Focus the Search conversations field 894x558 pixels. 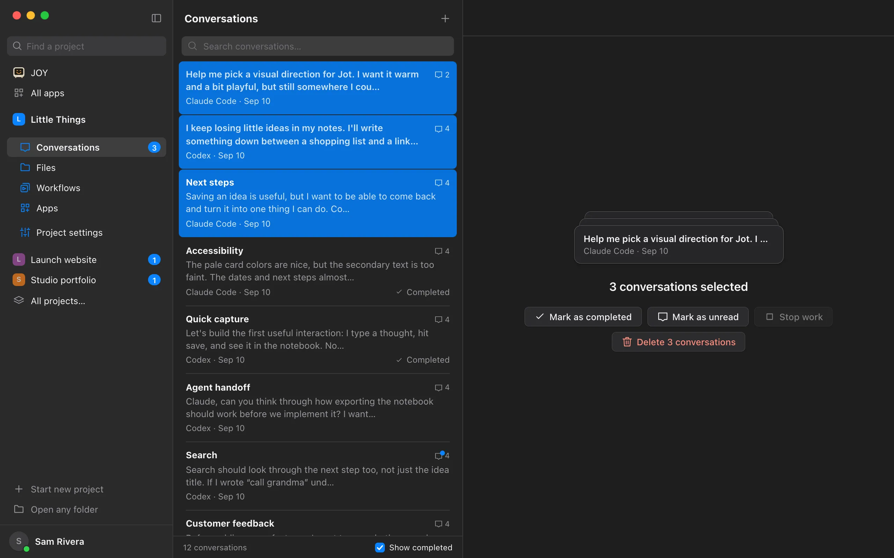click(x=318, y=46)
